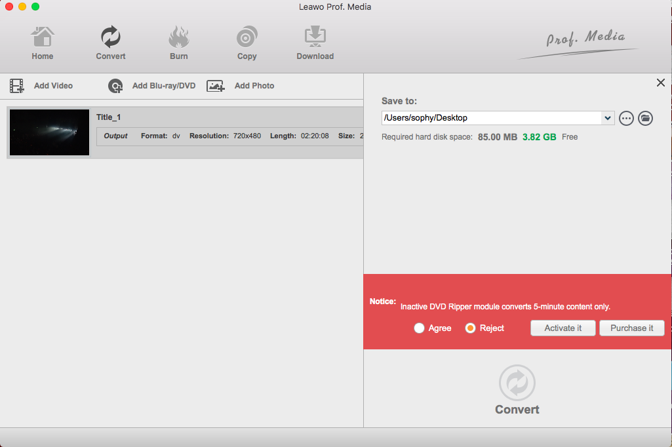Image resolution: width=672 pixels, height=447 pixels.
Task: Select the Reject radio button
Action: click(470, 328)
